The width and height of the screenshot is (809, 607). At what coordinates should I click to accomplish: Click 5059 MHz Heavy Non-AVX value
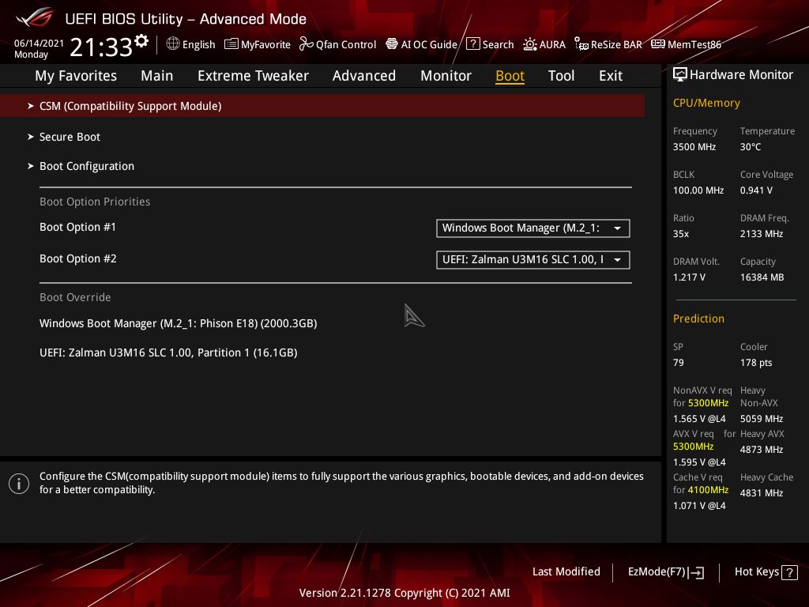click(x=762, y=419)
